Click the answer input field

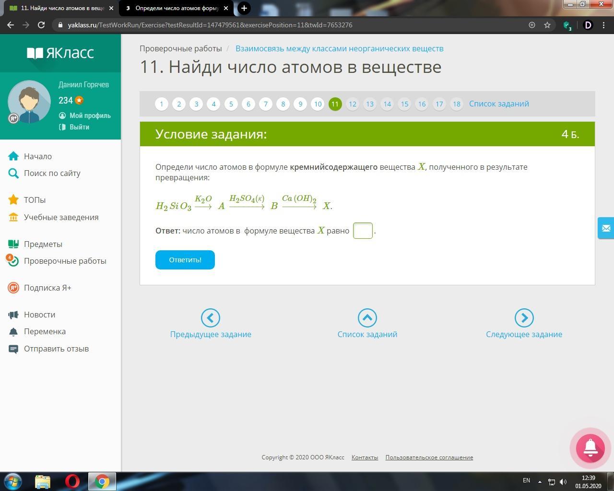(x=363, y=231)
